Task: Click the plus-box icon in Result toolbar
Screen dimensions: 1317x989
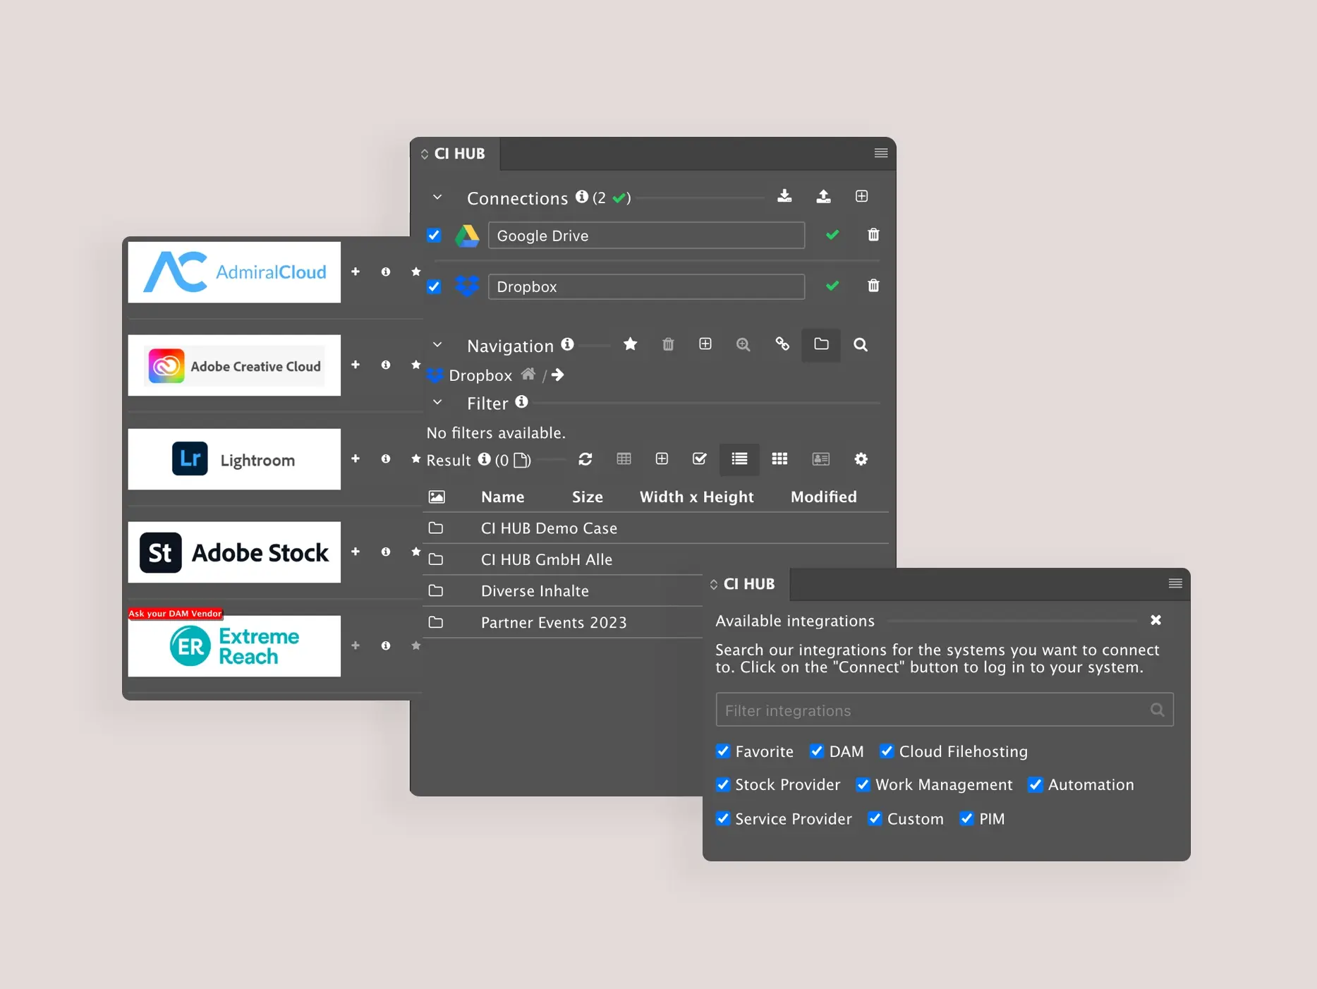Action: (x=662, y=459)
